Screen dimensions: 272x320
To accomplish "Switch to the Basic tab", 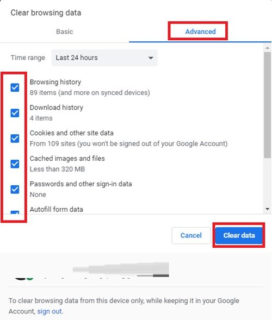I will pos(65,32).
